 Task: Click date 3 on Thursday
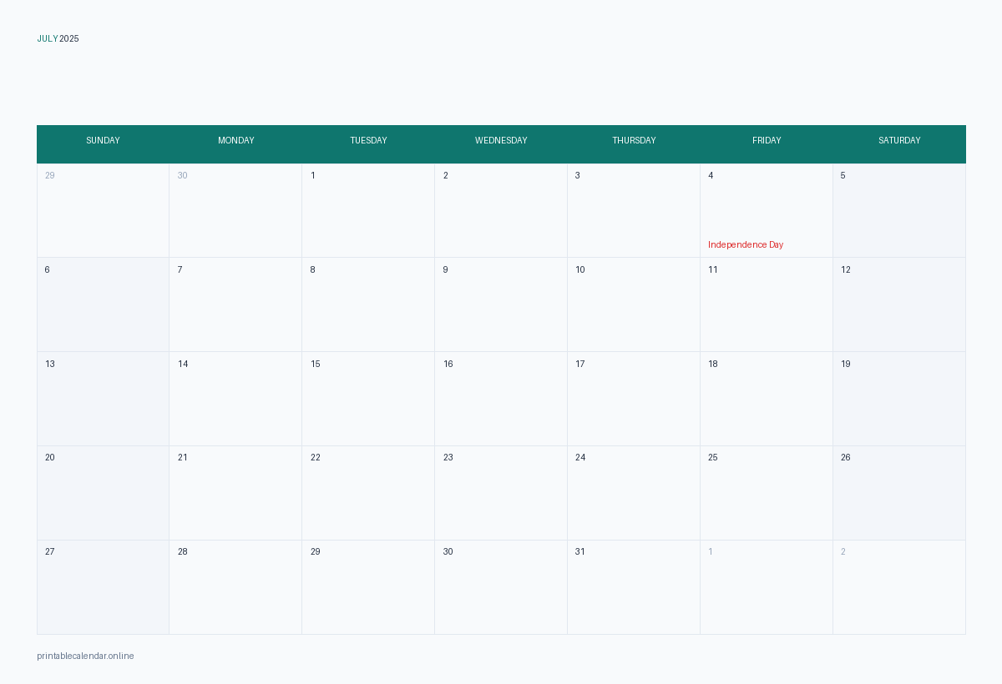pos(578,175)
